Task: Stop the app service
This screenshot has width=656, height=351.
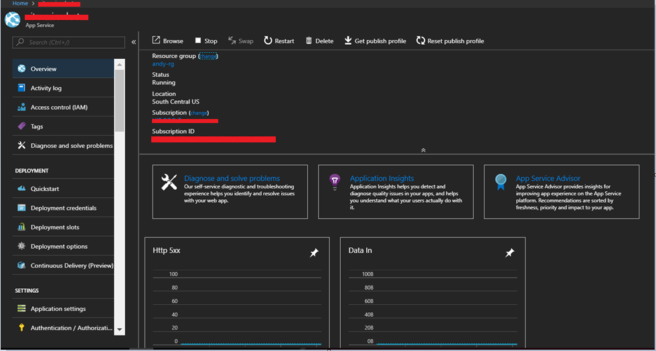Action: (206, 41)
